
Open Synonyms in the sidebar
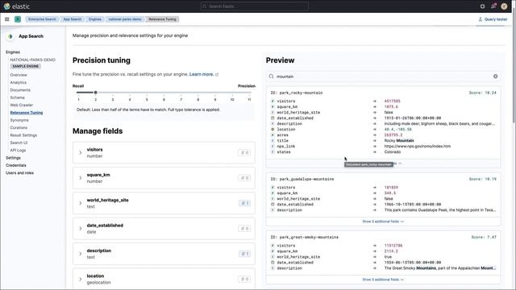(x=19, y=120)
